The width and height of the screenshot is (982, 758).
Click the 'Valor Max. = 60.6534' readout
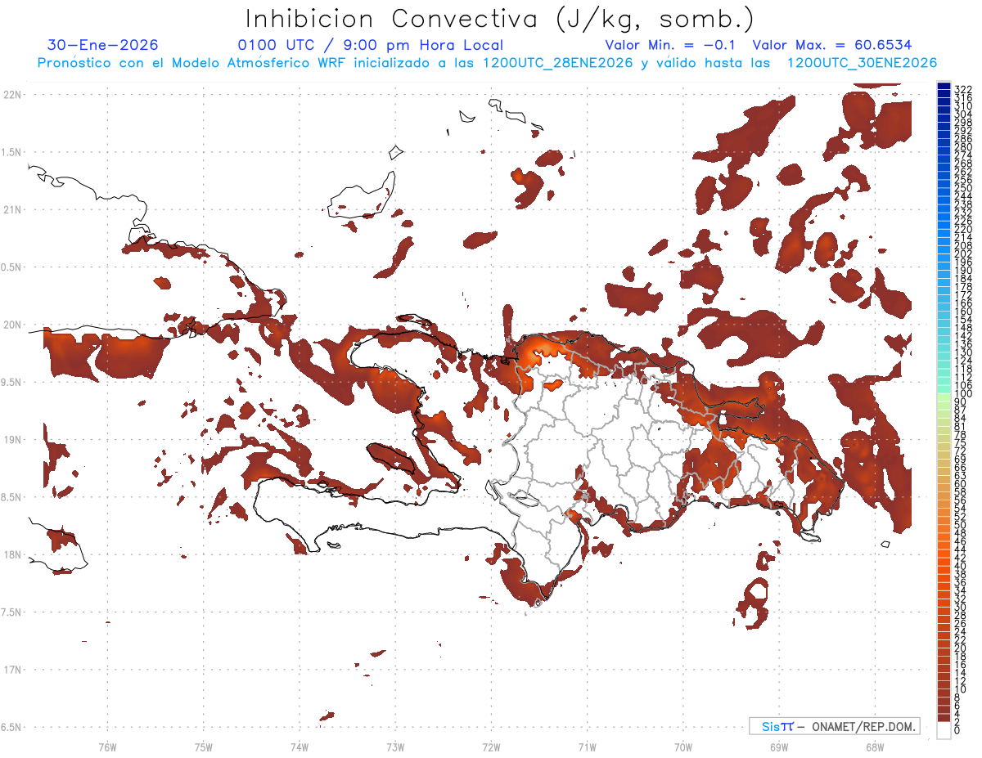pos(832,45)
